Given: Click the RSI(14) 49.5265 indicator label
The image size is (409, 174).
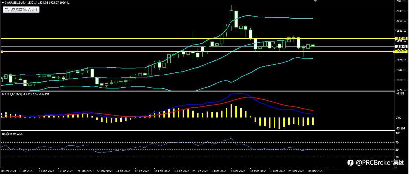Looking at the screenshot, I should pos(12,134).
